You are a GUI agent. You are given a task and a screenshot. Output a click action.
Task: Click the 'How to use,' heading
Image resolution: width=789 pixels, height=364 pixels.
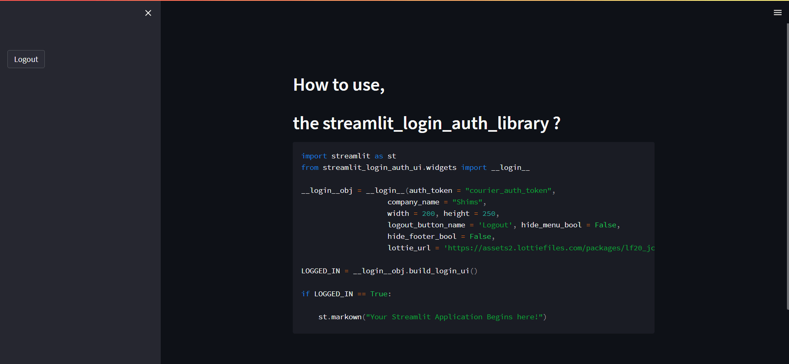(x=339, y=85)
